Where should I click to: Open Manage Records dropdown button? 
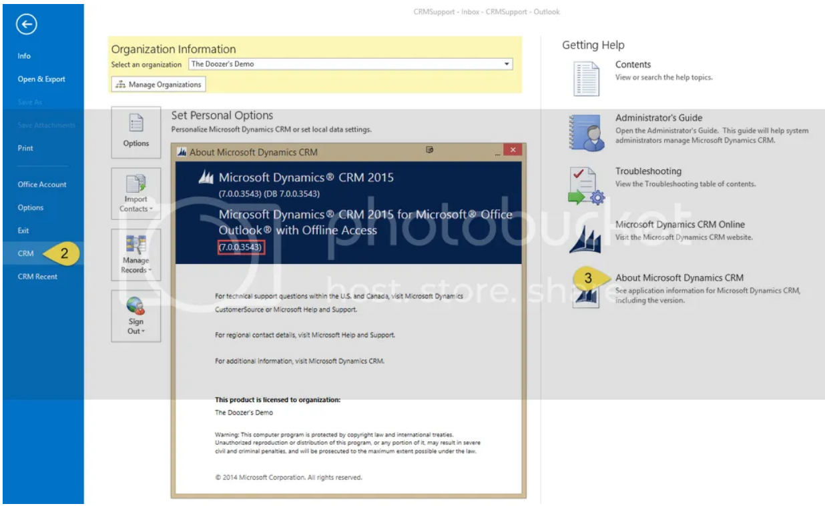pyautogui.click(x=136, y=254)
